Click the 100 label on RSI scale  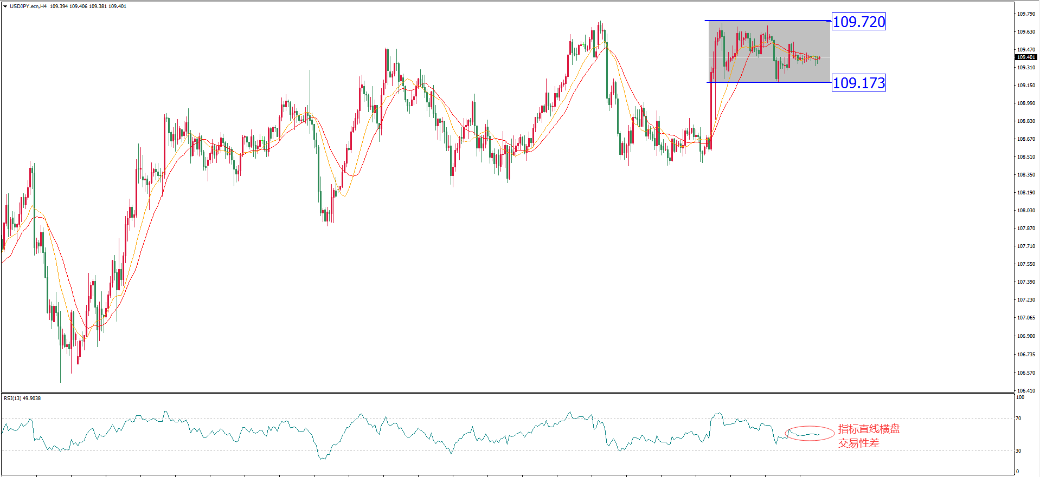click(x=1020, y=397)
